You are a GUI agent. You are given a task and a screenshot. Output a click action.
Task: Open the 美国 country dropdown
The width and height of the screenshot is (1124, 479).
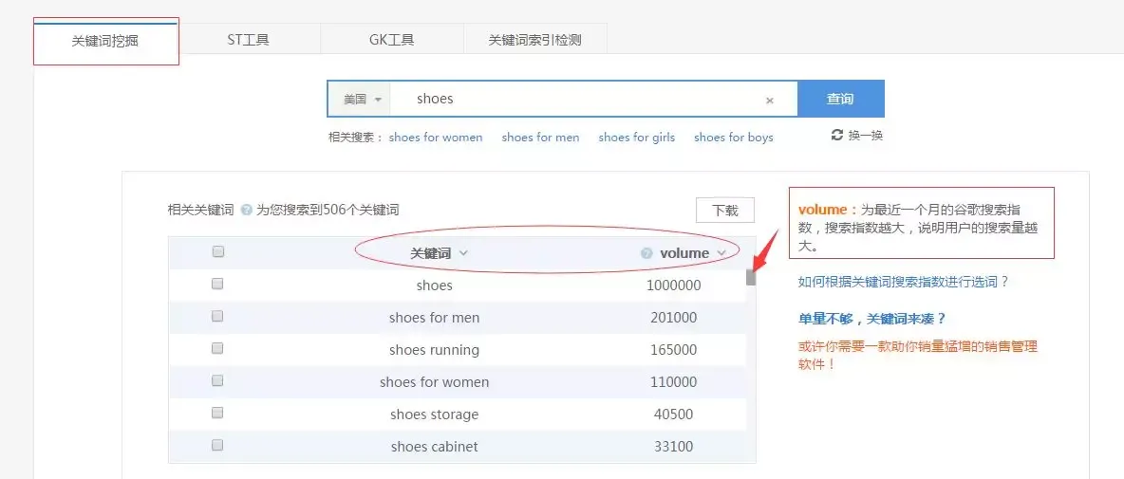pyautogui.click(x=360, y=99)
